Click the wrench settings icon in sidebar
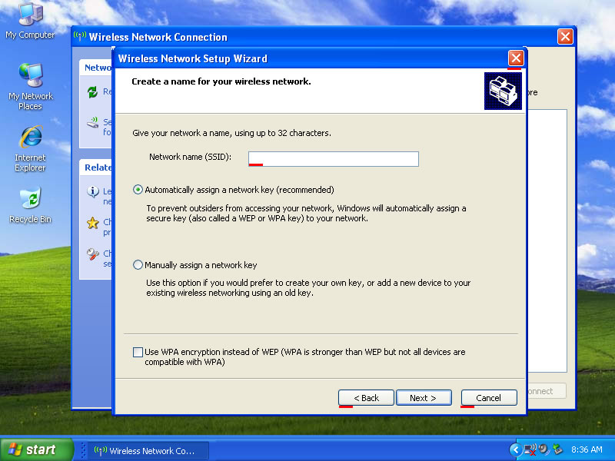Image resolution: width=615 pixels, height=461 pixels. coord(92,254)
